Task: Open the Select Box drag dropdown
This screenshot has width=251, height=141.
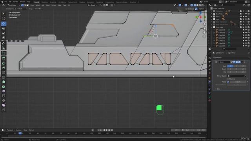Action: tap(38, 9)
